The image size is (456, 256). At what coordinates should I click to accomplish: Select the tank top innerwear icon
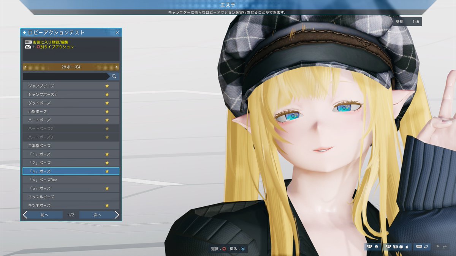pyautogui.click(x=407, y=247)
